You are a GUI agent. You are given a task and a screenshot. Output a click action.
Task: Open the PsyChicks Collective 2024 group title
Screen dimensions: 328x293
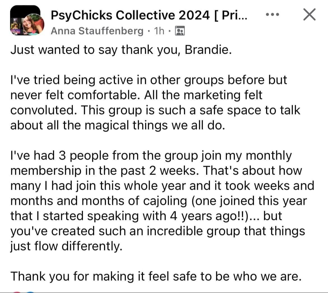coord(149,15)
